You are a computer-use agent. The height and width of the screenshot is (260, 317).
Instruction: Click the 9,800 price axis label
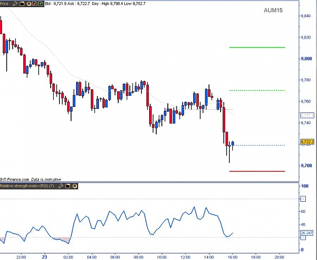[306, 59]
